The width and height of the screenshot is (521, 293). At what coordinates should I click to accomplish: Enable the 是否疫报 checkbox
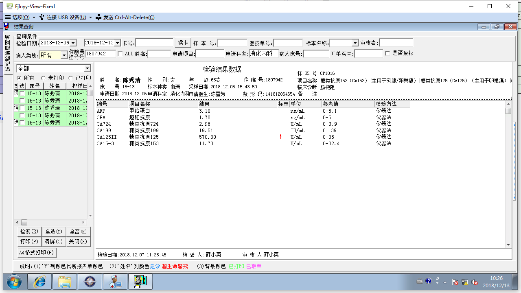[x=387, y=53]
